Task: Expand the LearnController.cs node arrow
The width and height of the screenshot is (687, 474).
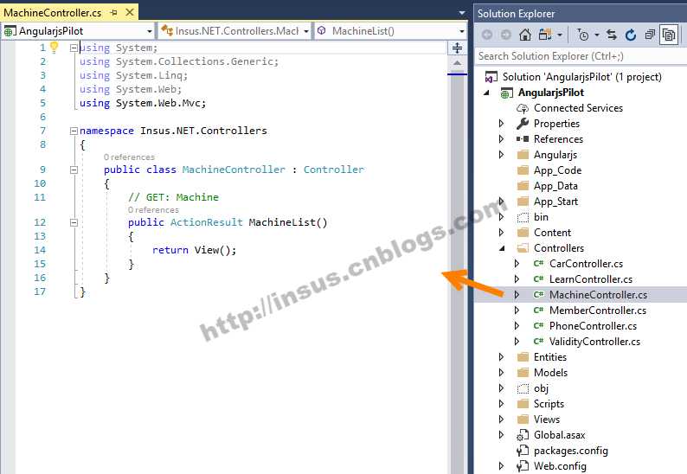Action: [517, 279]
